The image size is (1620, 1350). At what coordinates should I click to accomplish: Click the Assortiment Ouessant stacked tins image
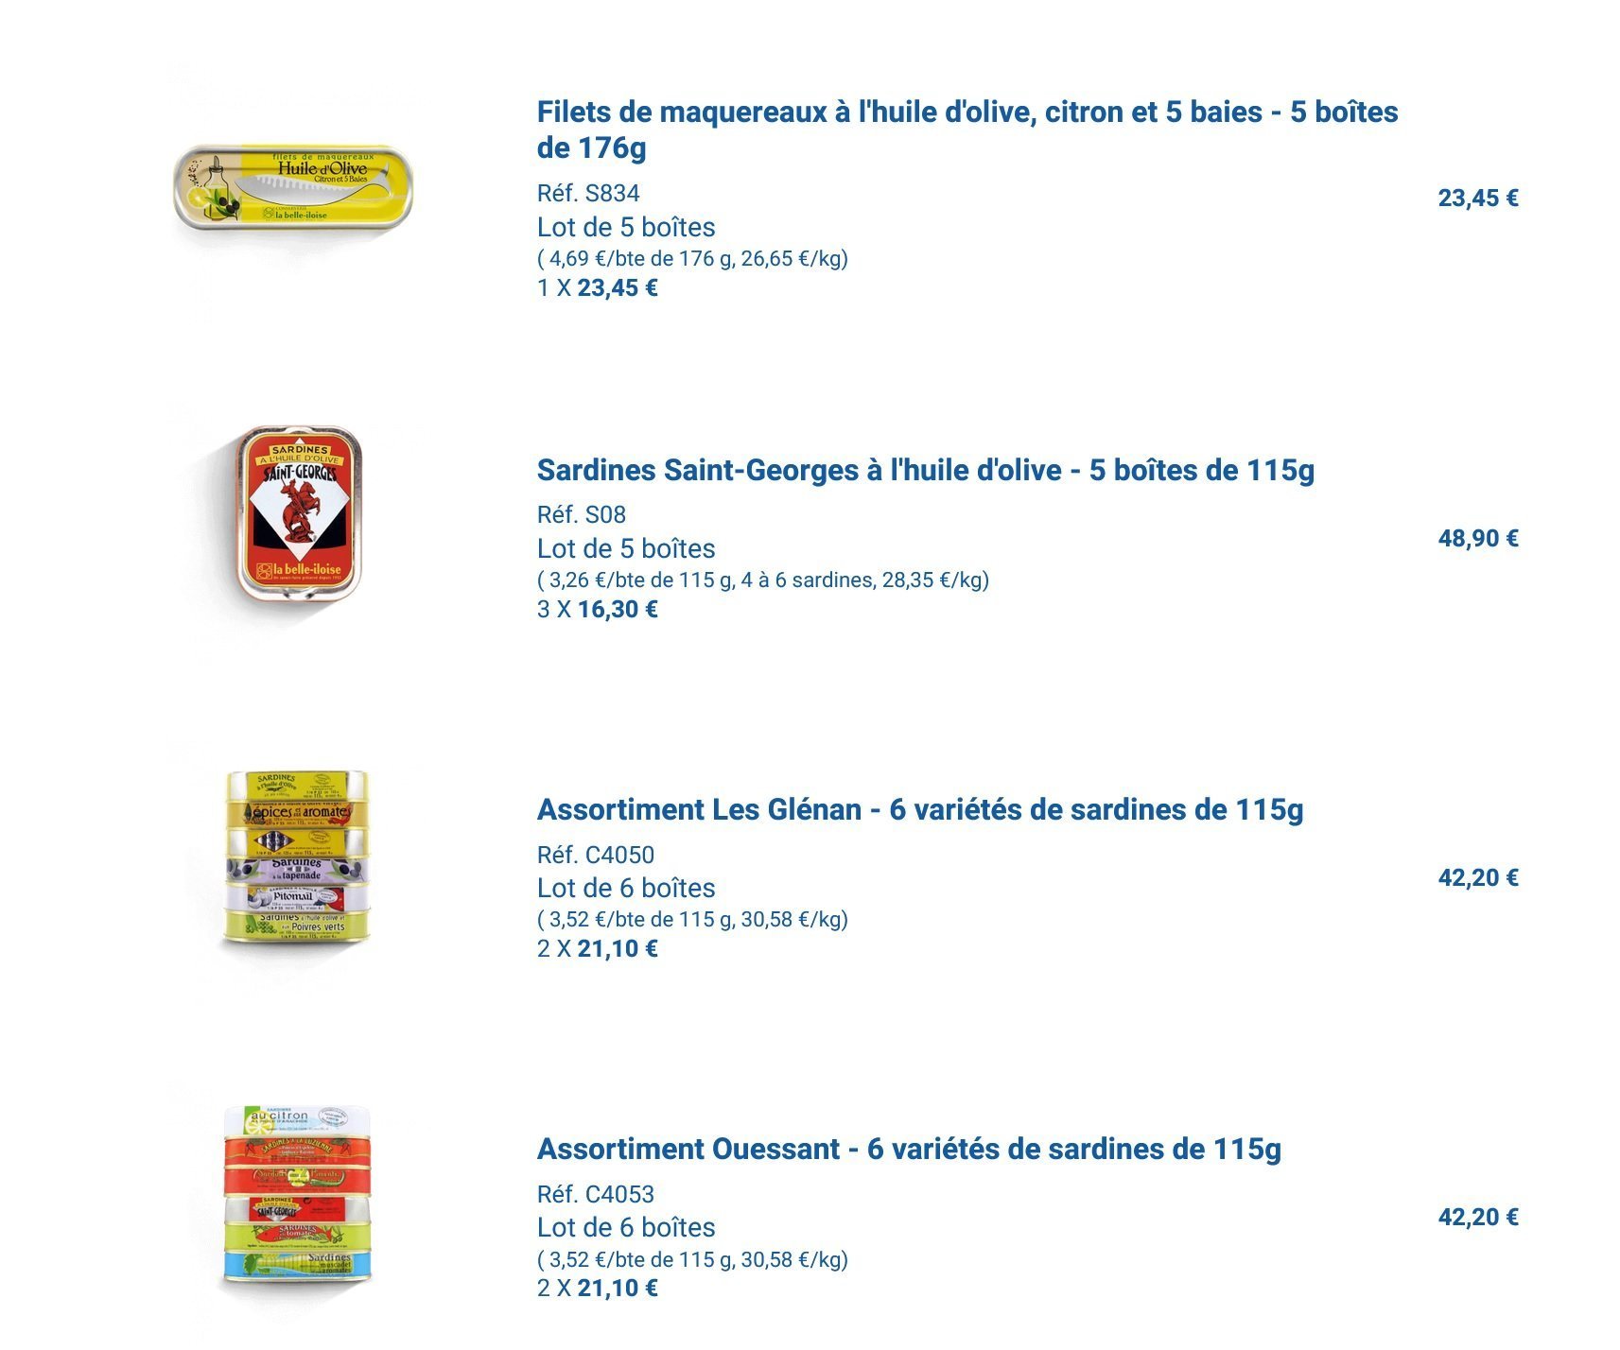coord(297,1195)
